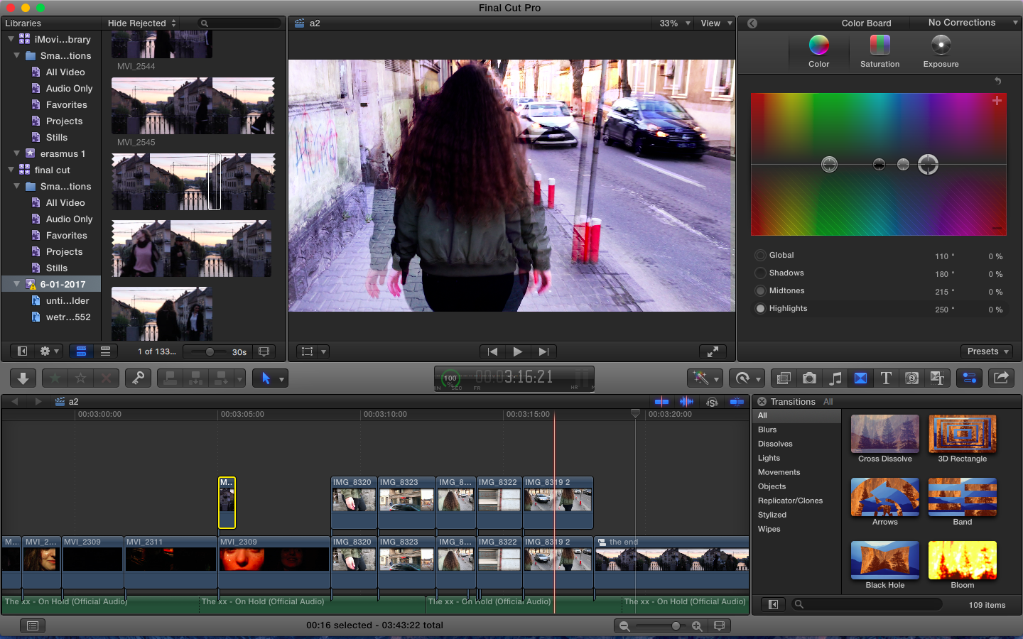Open the Effects browser filmstrip icon
The height and width of the screenshot is (639, 1023).
(784, 378)
